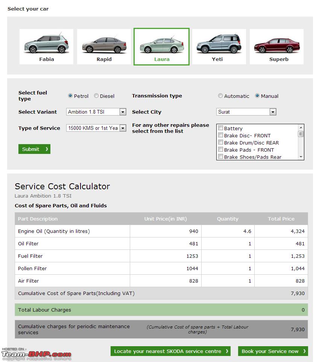Click the Pollen Filter row label

[x=32, y=269]
